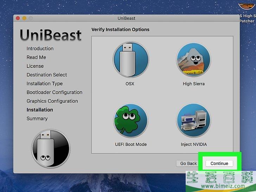
Task: Click the Verify Installation Options heading
Action: (120, 30)
